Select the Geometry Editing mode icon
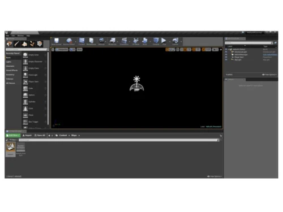The height and width of the screenshot is (212, 283). coord(40,44)
